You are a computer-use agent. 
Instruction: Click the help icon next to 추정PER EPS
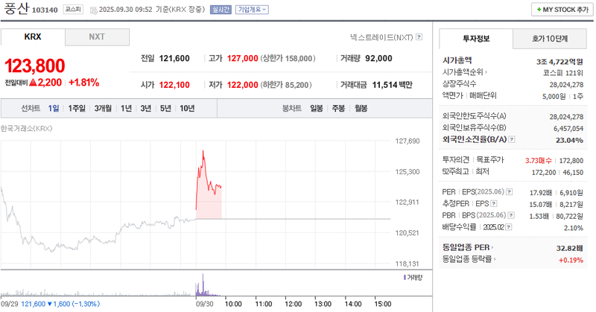pyautogui.click(x=495, y=204)
